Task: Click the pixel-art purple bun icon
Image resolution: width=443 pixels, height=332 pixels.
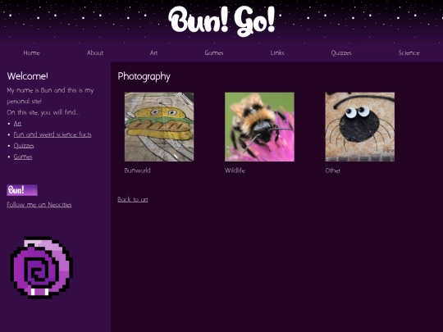Action: tap(41, 267)
